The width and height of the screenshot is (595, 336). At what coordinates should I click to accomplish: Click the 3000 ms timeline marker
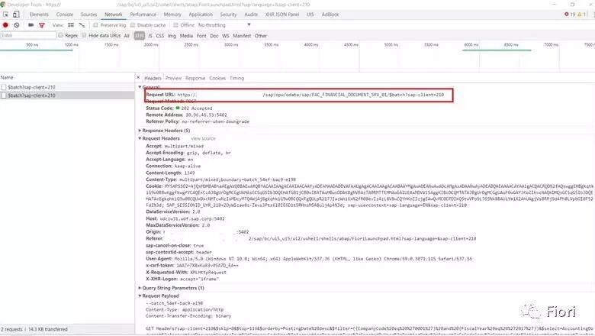[230, 45]
